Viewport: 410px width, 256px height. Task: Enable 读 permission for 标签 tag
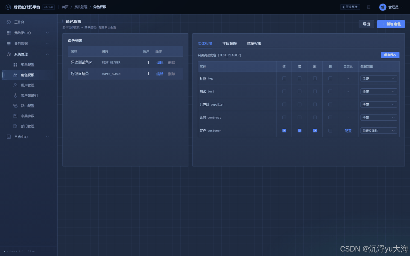tap(284, 78)
